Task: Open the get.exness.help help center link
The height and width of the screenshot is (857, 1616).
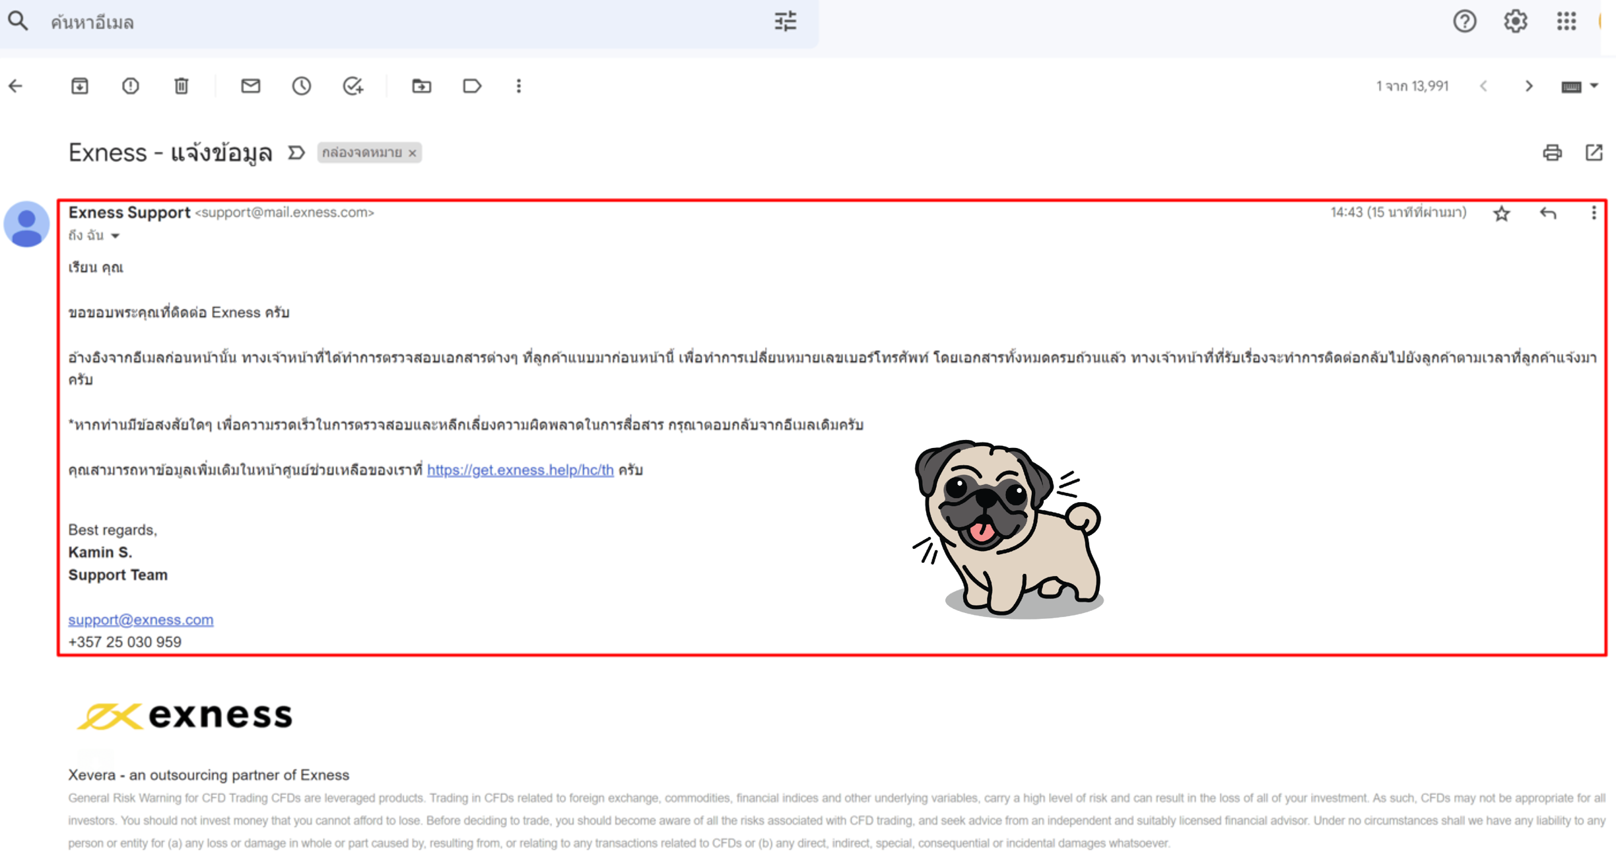Action: click(520, 470)
